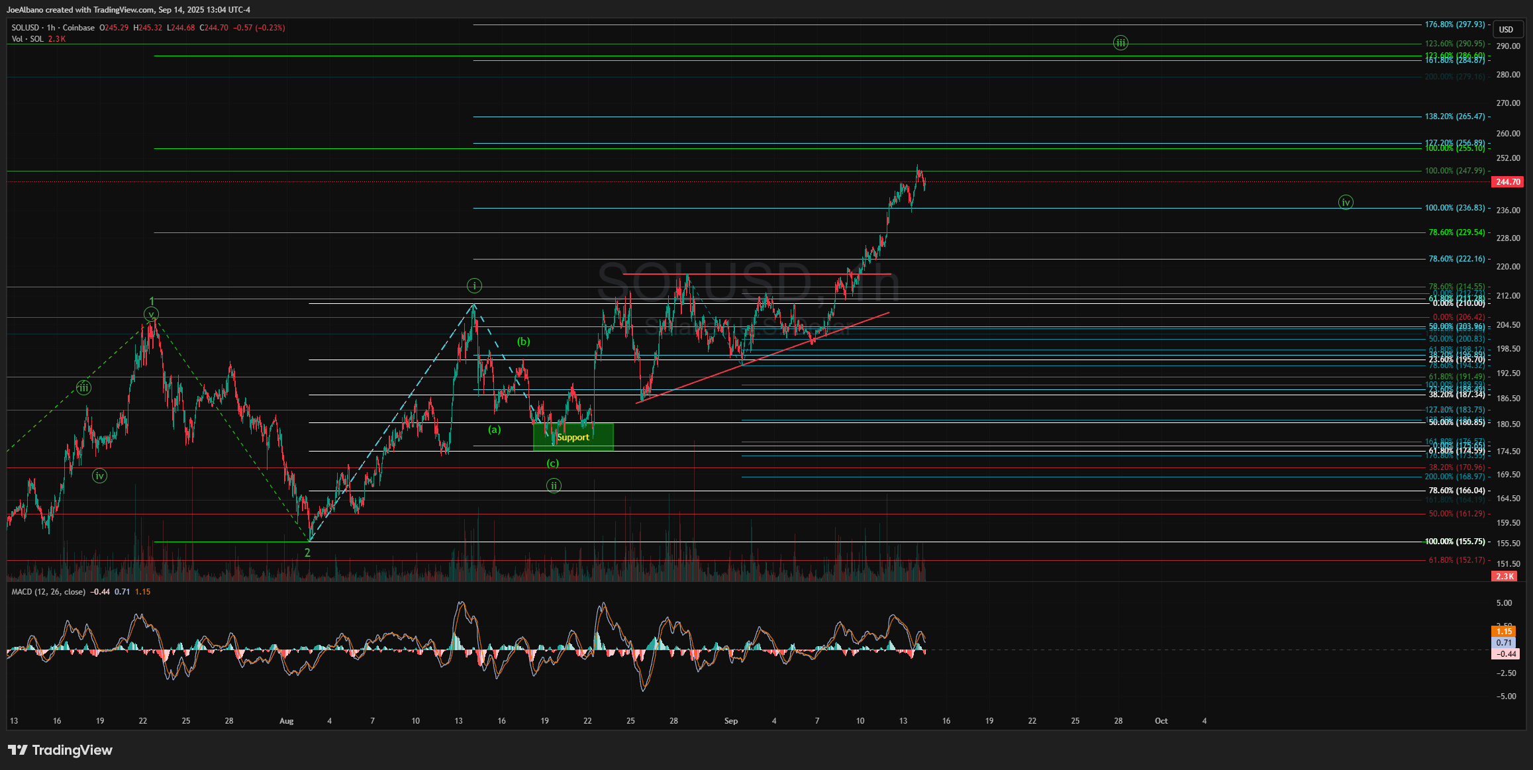
Task: Click the green wave 2 label at the August low
Action: (307, 553)
